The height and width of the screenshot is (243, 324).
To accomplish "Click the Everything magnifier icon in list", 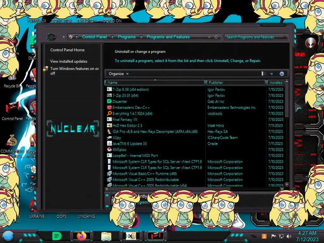I will click(x=109, y=113).
